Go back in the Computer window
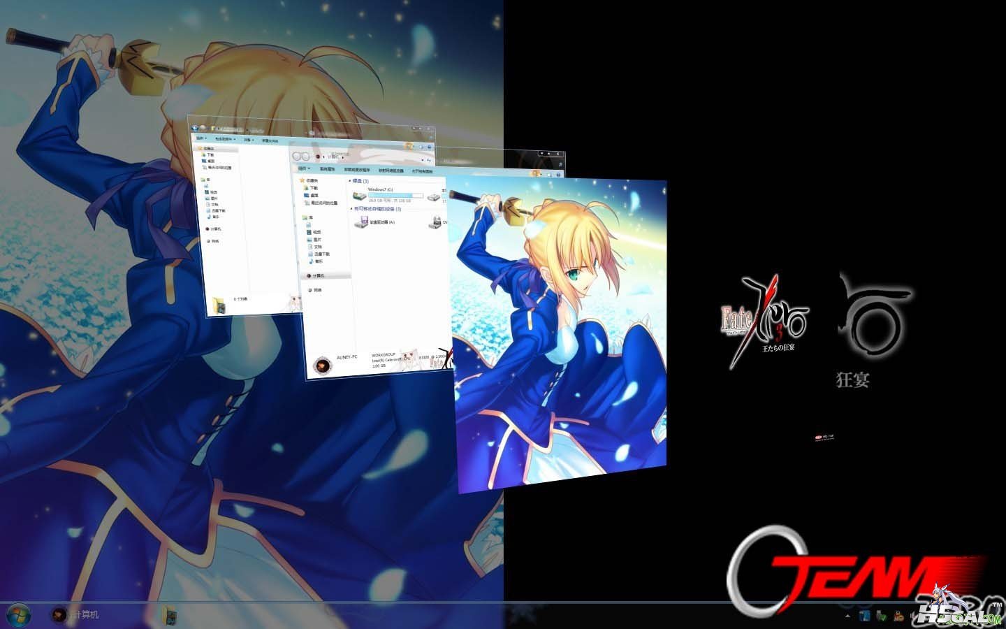The image size is (1006, 629). click(x=297, y=156)
